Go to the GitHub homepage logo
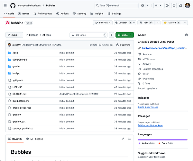 click(x=13, y=5)
